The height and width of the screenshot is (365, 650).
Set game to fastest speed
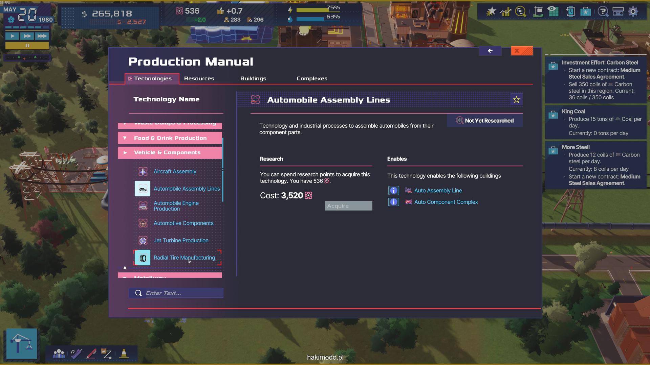pos(42,36)
